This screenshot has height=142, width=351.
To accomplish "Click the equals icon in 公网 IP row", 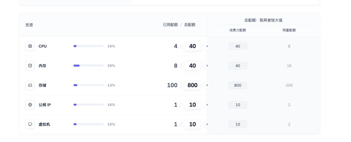I will (x=207, y=105).
